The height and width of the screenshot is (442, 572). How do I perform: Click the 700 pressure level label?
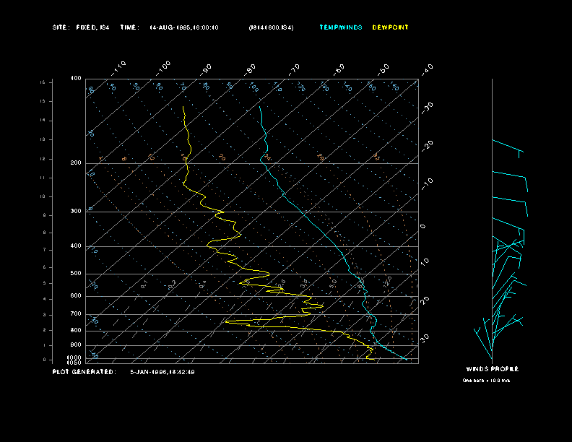(76, 313)
